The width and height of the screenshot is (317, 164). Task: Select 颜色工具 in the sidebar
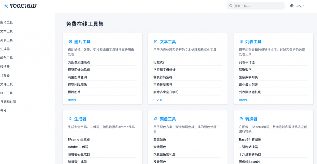point(7,58)
